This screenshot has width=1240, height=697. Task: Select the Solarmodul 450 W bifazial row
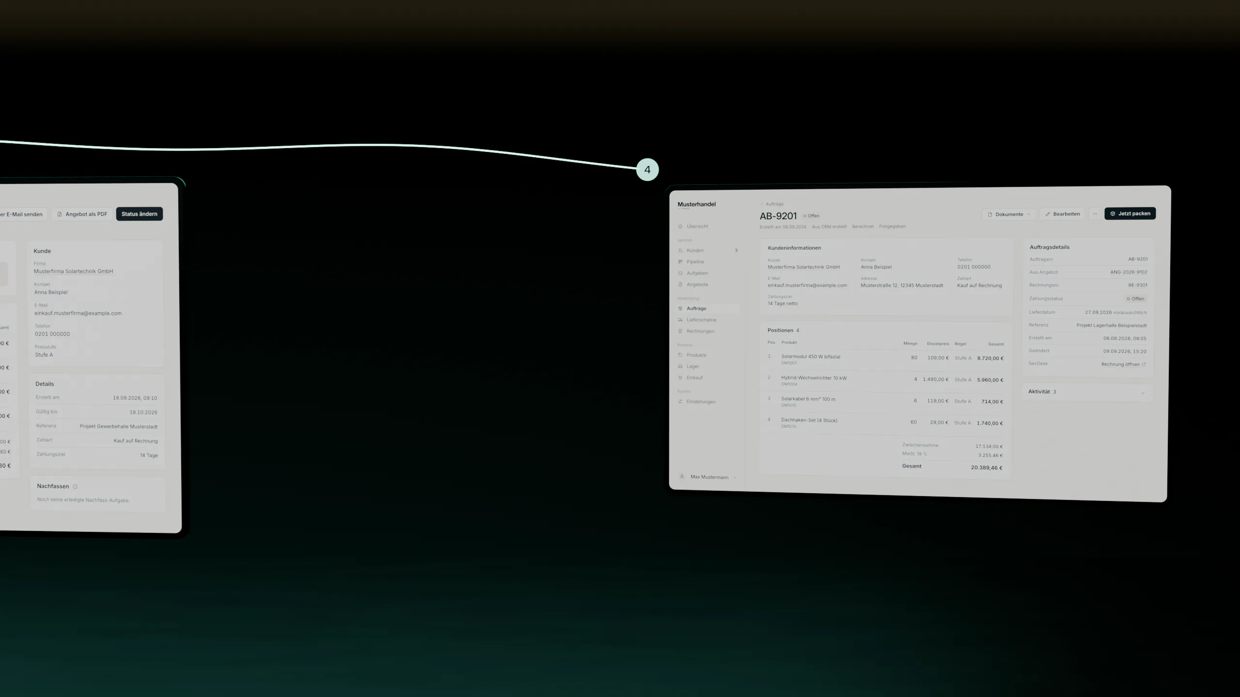point(885,359)
